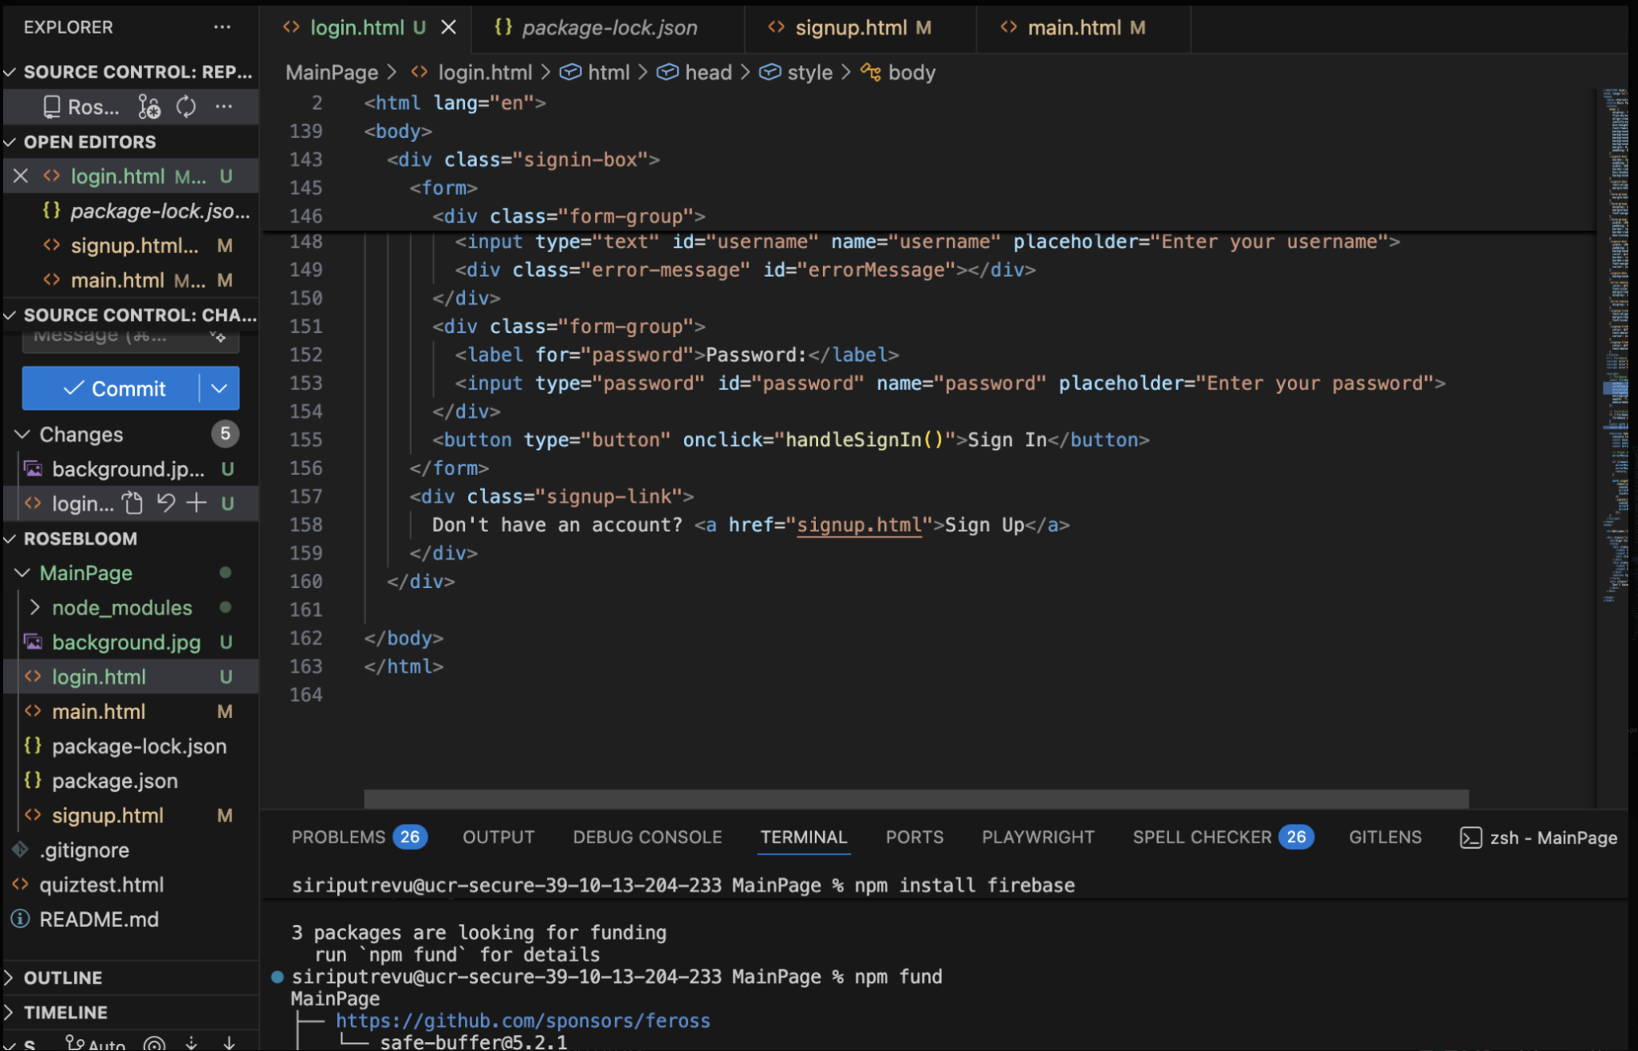
Task: Stage login file with plus icon
Action: [197, 503]
